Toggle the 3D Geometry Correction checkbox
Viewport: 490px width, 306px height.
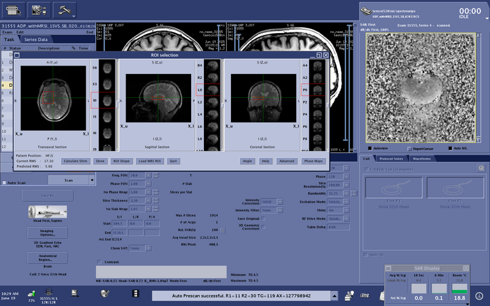click(x=263, y=227)
